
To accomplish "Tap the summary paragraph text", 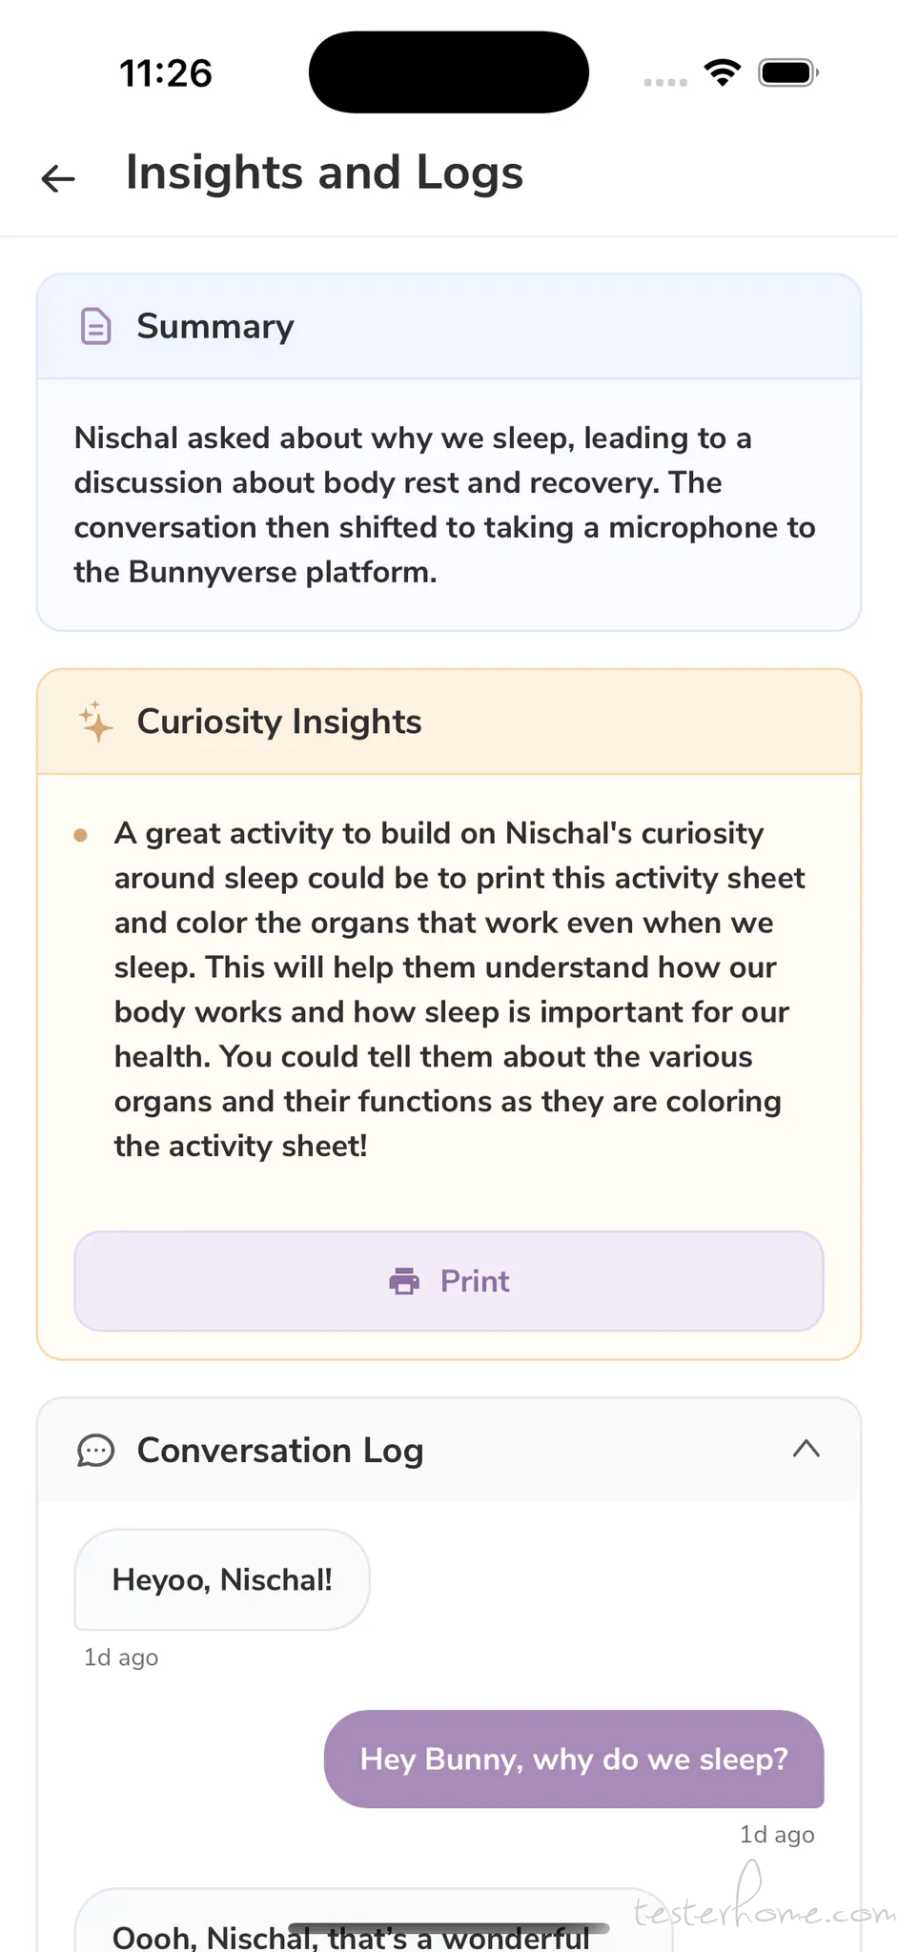I will pos(445,505).
